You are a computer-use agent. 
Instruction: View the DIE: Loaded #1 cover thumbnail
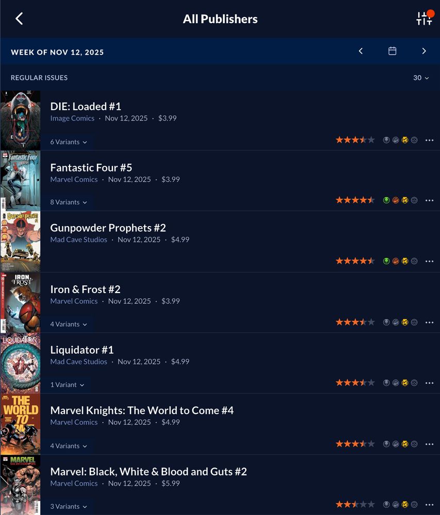21,121
